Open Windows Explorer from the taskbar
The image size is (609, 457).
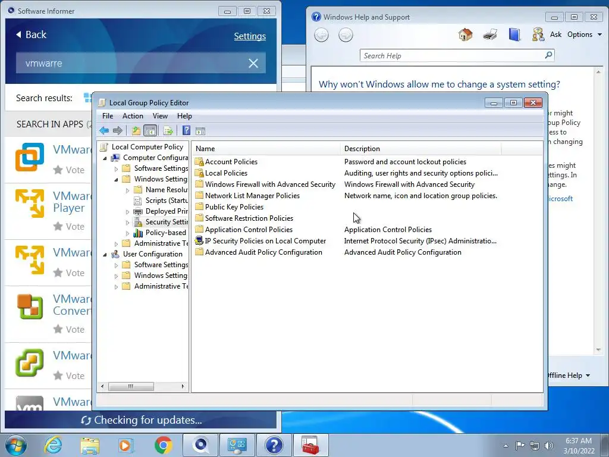(x=90, y=445)
